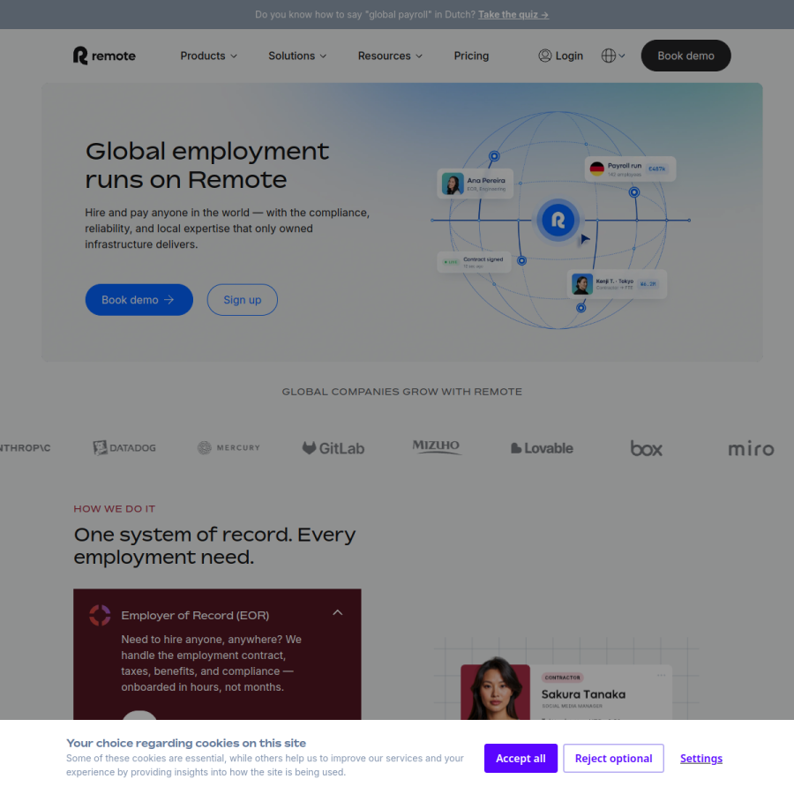Click the Sign up button
Screen dimensions: 794x794
pyautogui.click(x=242, y=300)
